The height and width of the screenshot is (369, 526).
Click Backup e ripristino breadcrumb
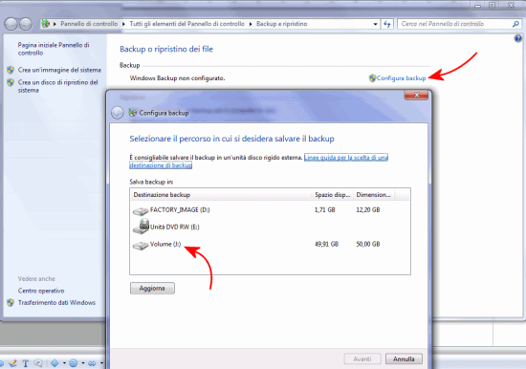click(x=282, y=24)
